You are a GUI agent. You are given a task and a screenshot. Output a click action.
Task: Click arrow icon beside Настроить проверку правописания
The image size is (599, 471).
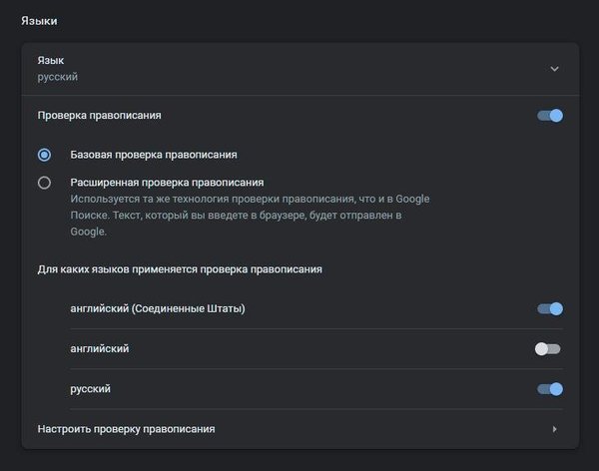(554, 429)
